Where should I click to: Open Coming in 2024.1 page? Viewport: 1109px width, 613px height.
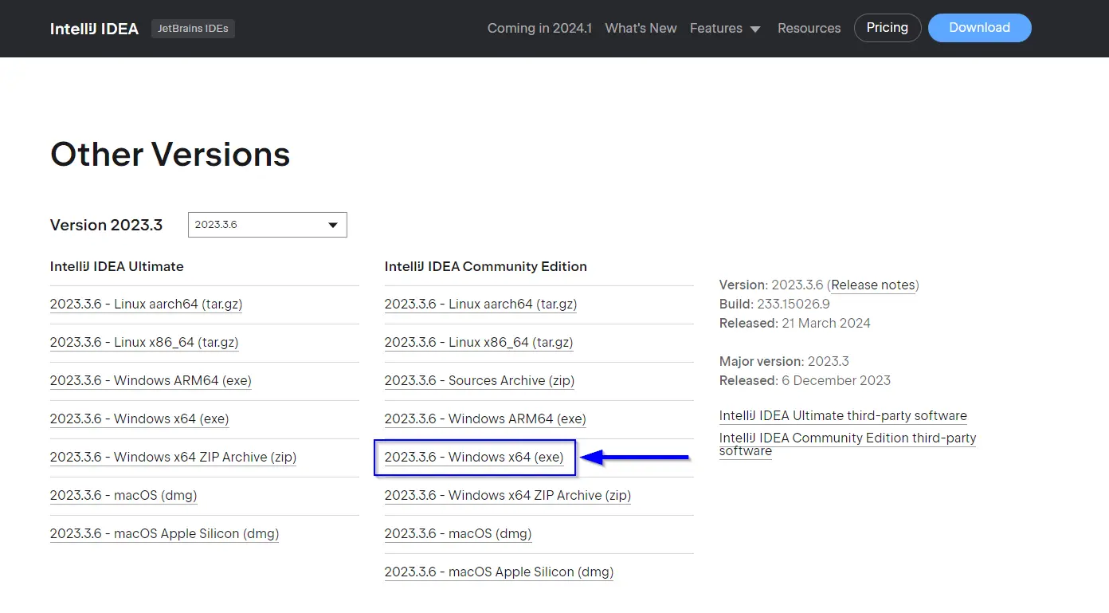click(539, 28)
